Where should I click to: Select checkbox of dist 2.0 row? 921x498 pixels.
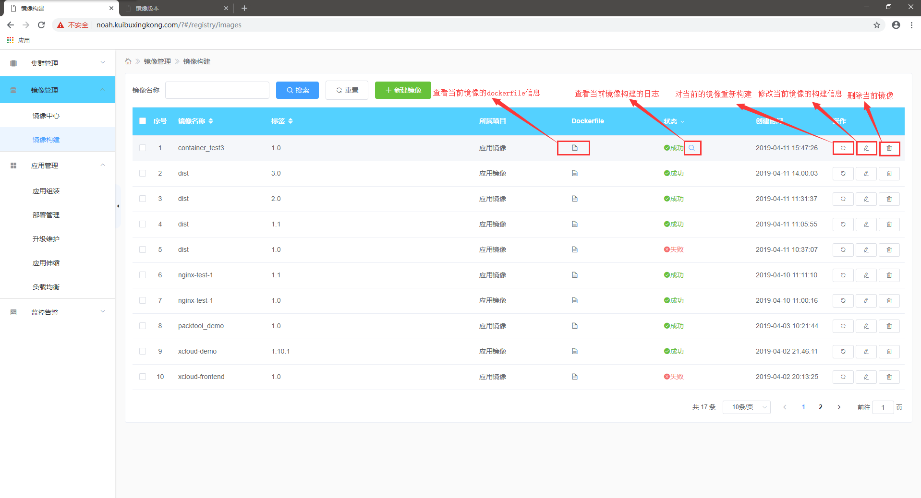pos(143,199)
